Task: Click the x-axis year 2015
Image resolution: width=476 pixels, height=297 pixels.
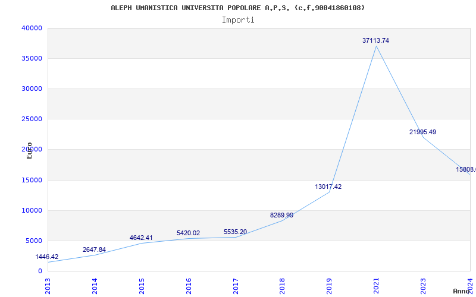Action: (x=142, y=286)
